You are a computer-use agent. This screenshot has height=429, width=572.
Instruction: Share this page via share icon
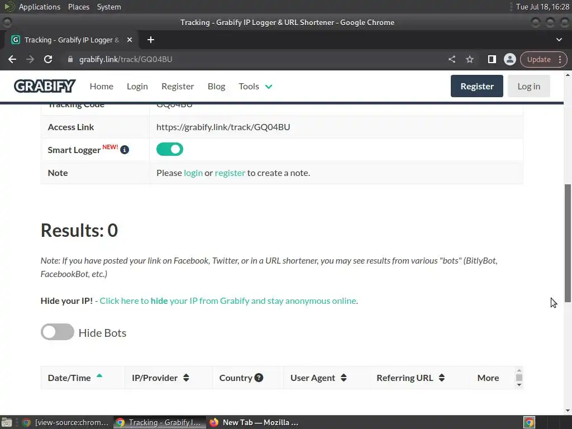[451, 59]
